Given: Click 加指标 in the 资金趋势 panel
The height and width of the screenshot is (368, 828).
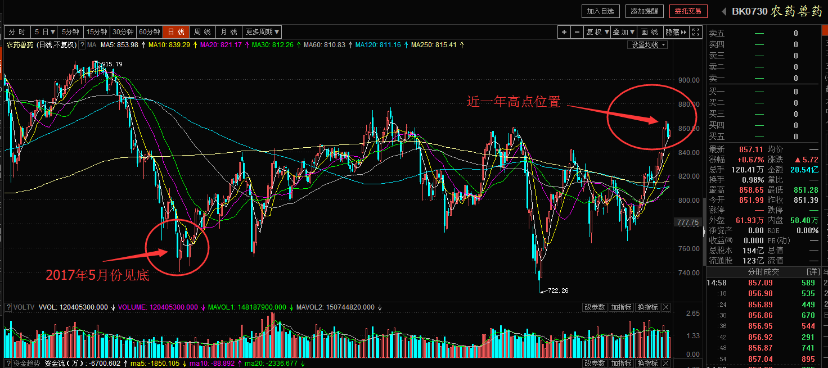Looking at the screenshot, I should [621, 363].
